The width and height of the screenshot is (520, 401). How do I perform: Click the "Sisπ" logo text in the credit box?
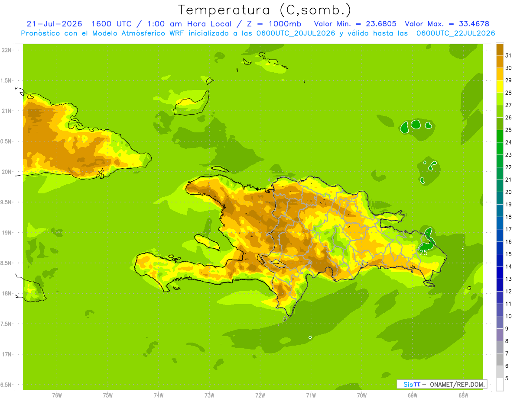coord(411,384)
